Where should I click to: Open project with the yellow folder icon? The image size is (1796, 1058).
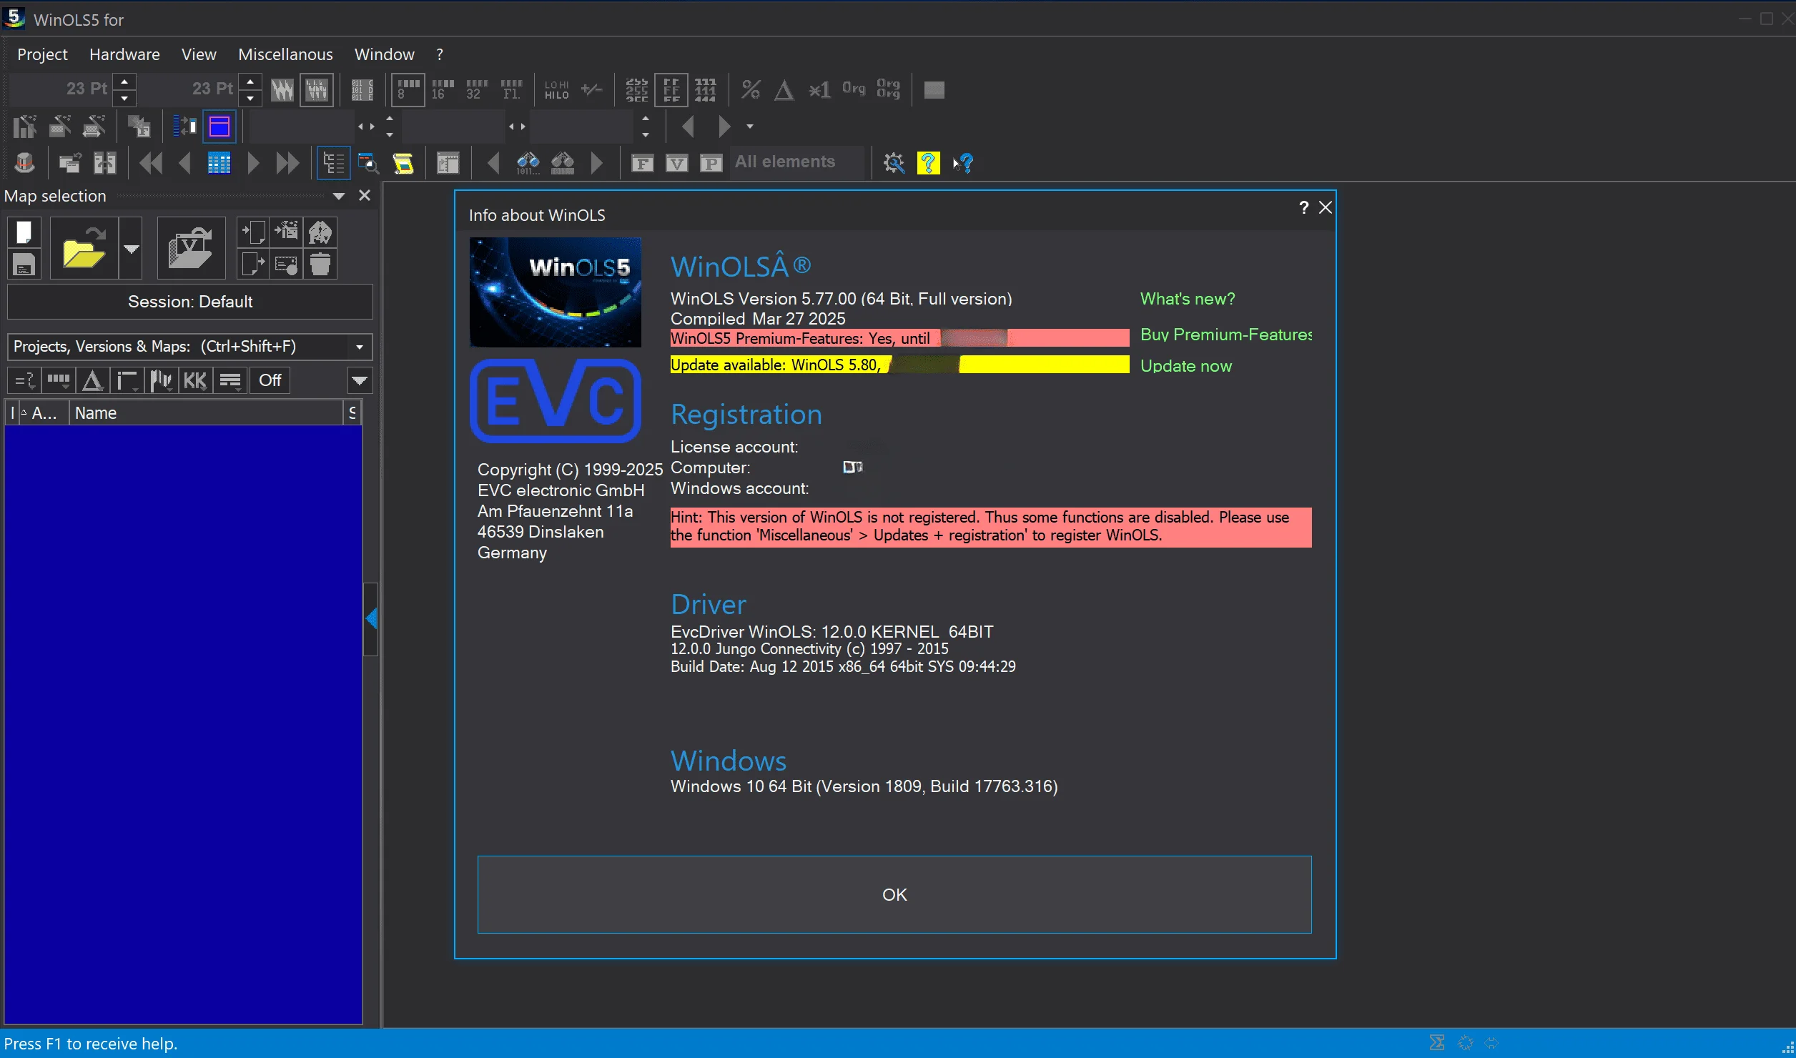[x=84, y=248]
